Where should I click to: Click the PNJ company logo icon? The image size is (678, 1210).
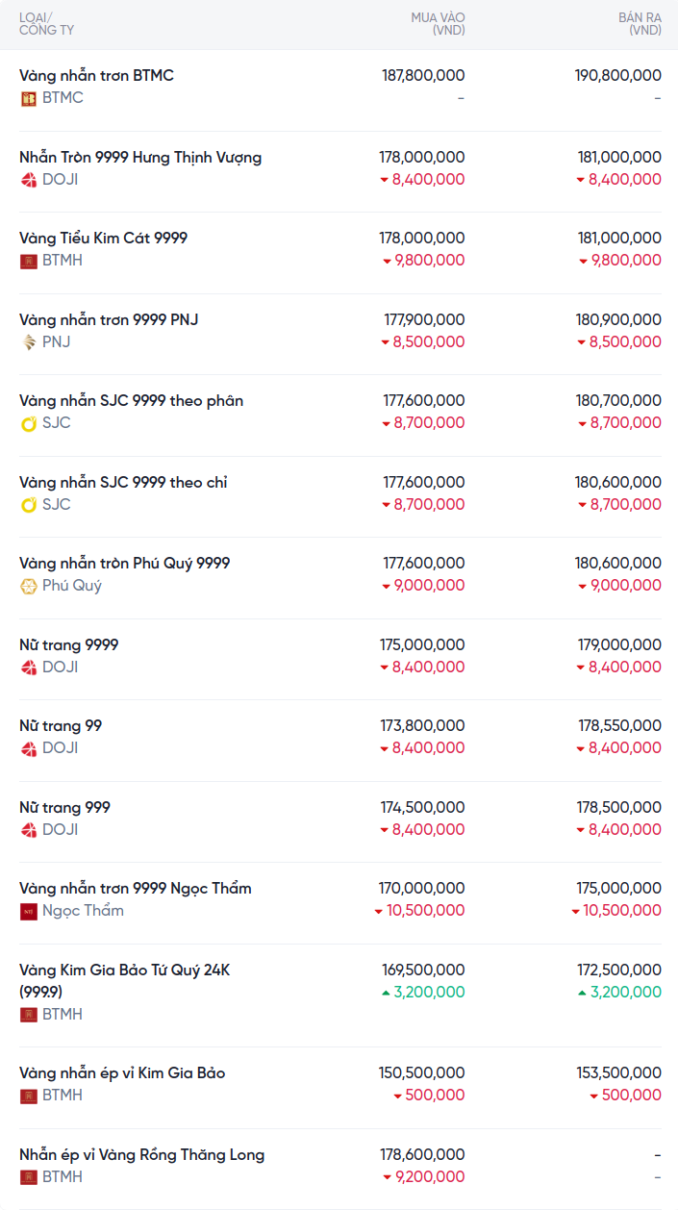[x=29, y=342]
